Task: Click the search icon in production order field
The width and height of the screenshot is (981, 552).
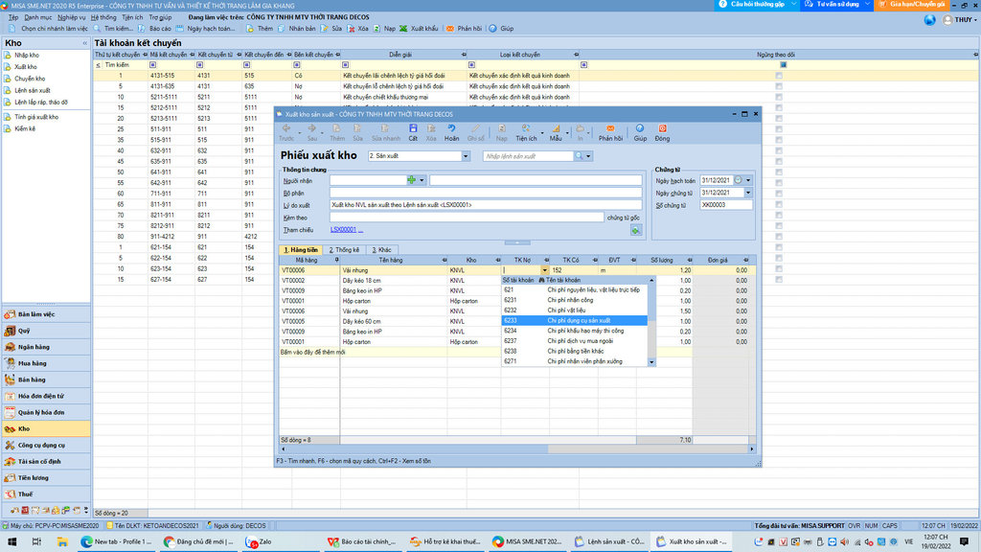Action: tap(580, 156)
